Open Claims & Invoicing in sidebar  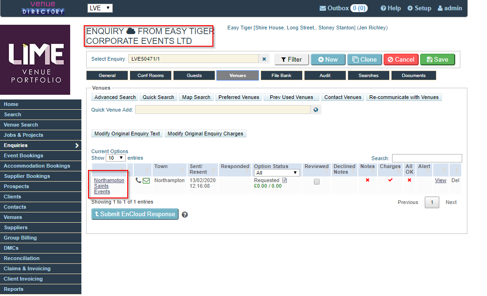click(41, 269)
